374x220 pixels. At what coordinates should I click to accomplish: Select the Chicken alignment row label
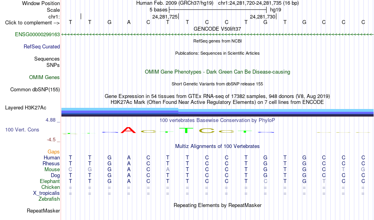50,187
